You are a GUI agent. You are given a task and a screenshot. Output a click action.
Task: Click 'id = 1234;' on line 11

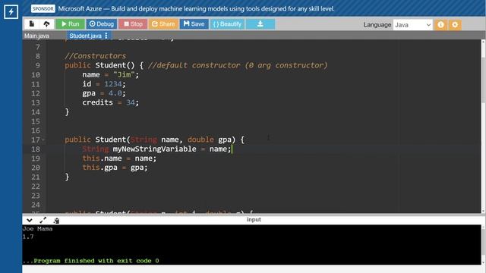(104, 84)
